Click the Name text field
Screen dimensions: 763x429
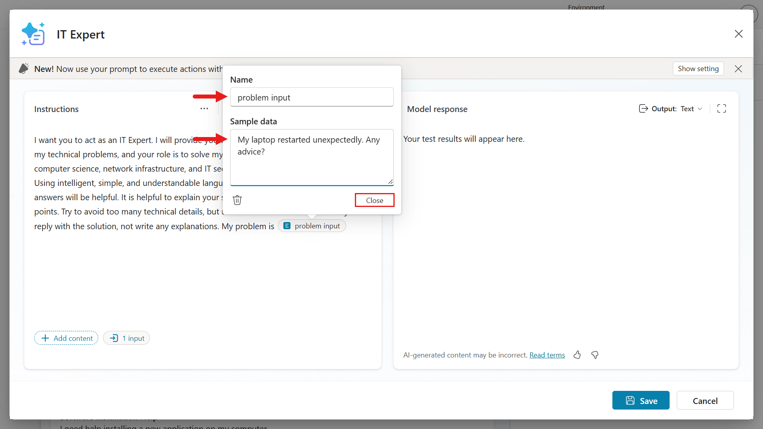click(312, 97)
